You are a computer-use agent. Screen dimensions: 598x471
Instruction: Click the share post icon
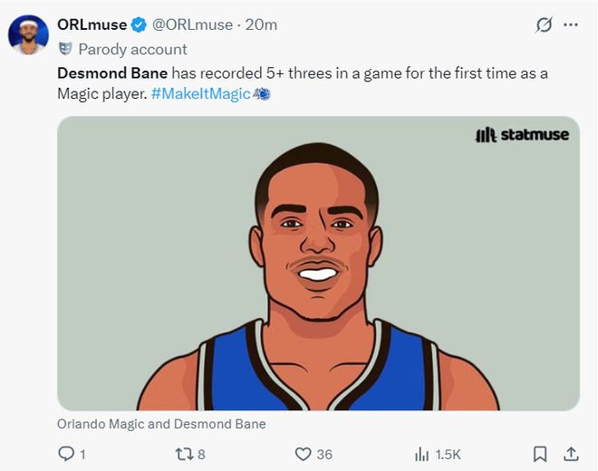pos(571,454)
